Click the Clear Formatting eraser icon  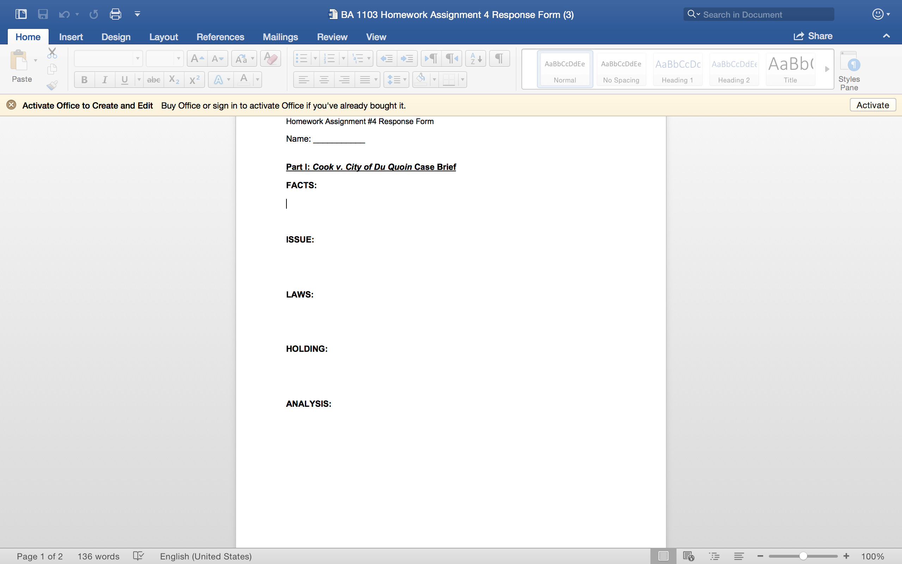click(x=270, y=59)
